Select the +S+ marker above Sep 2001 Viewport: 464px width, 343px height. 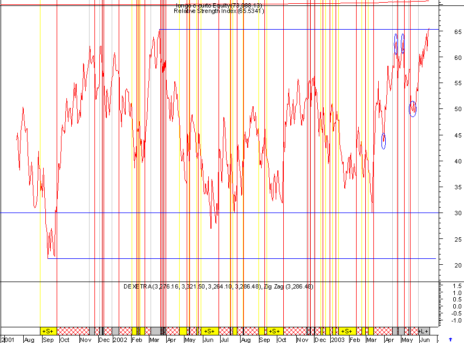(x=48, y=331)
